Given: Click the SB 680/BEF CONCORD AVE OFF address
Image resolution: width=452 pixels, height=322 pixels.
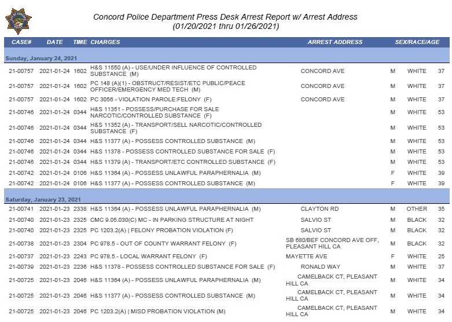Looking at the screenshot, I should coord(332,243).
